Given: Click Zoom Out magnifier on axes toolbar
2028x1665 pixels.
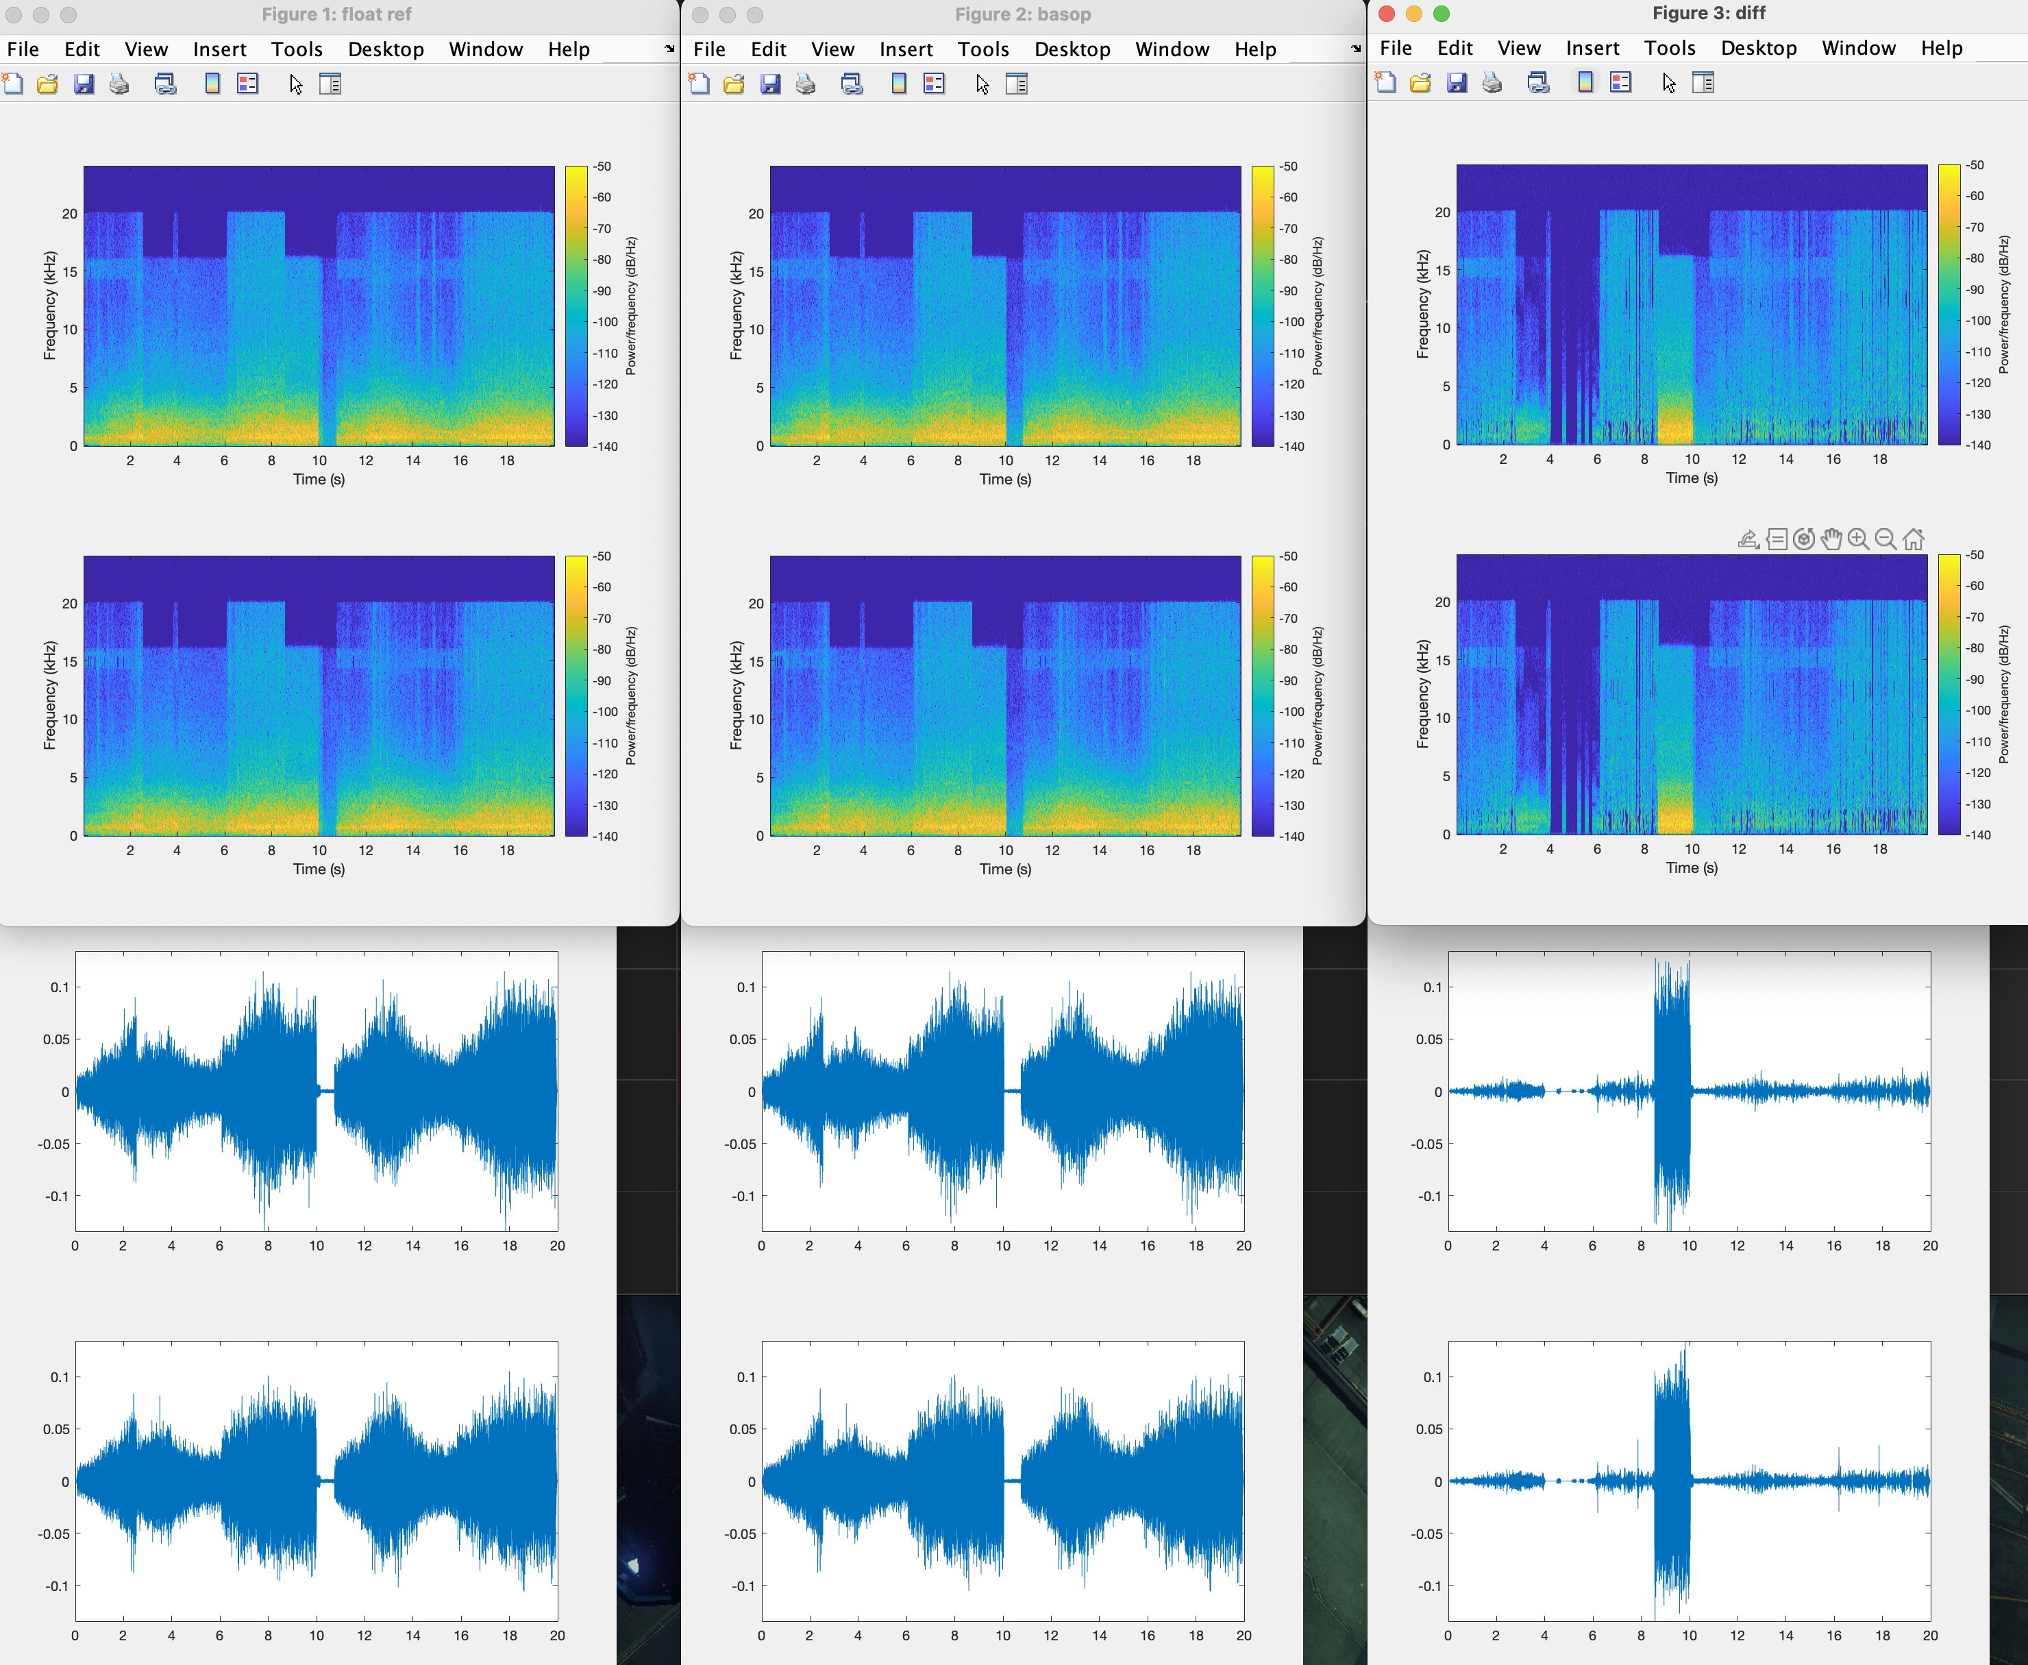Looking at the screenshot, I should tap(1885, 540).
